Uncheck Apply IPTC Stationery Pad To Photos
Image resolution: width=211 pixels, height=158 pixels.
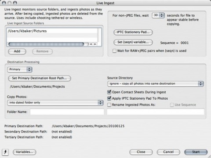point(109,98)
